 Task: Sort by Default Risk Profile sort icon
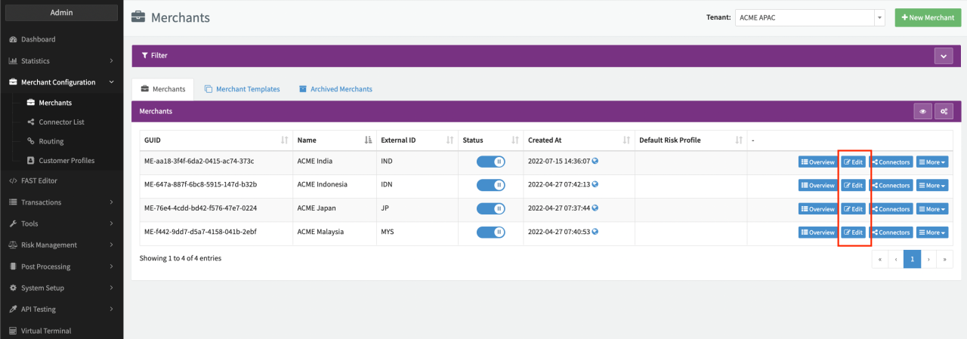coord(739,140)
